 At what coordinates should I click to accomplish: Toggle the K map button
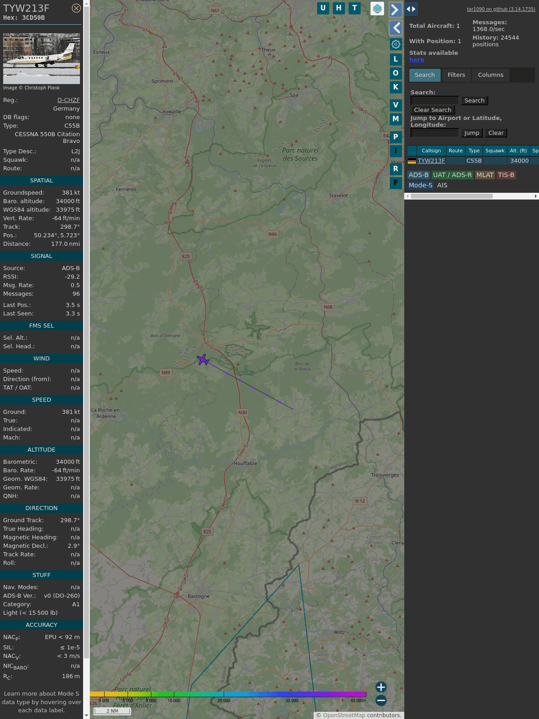[396, 87]
